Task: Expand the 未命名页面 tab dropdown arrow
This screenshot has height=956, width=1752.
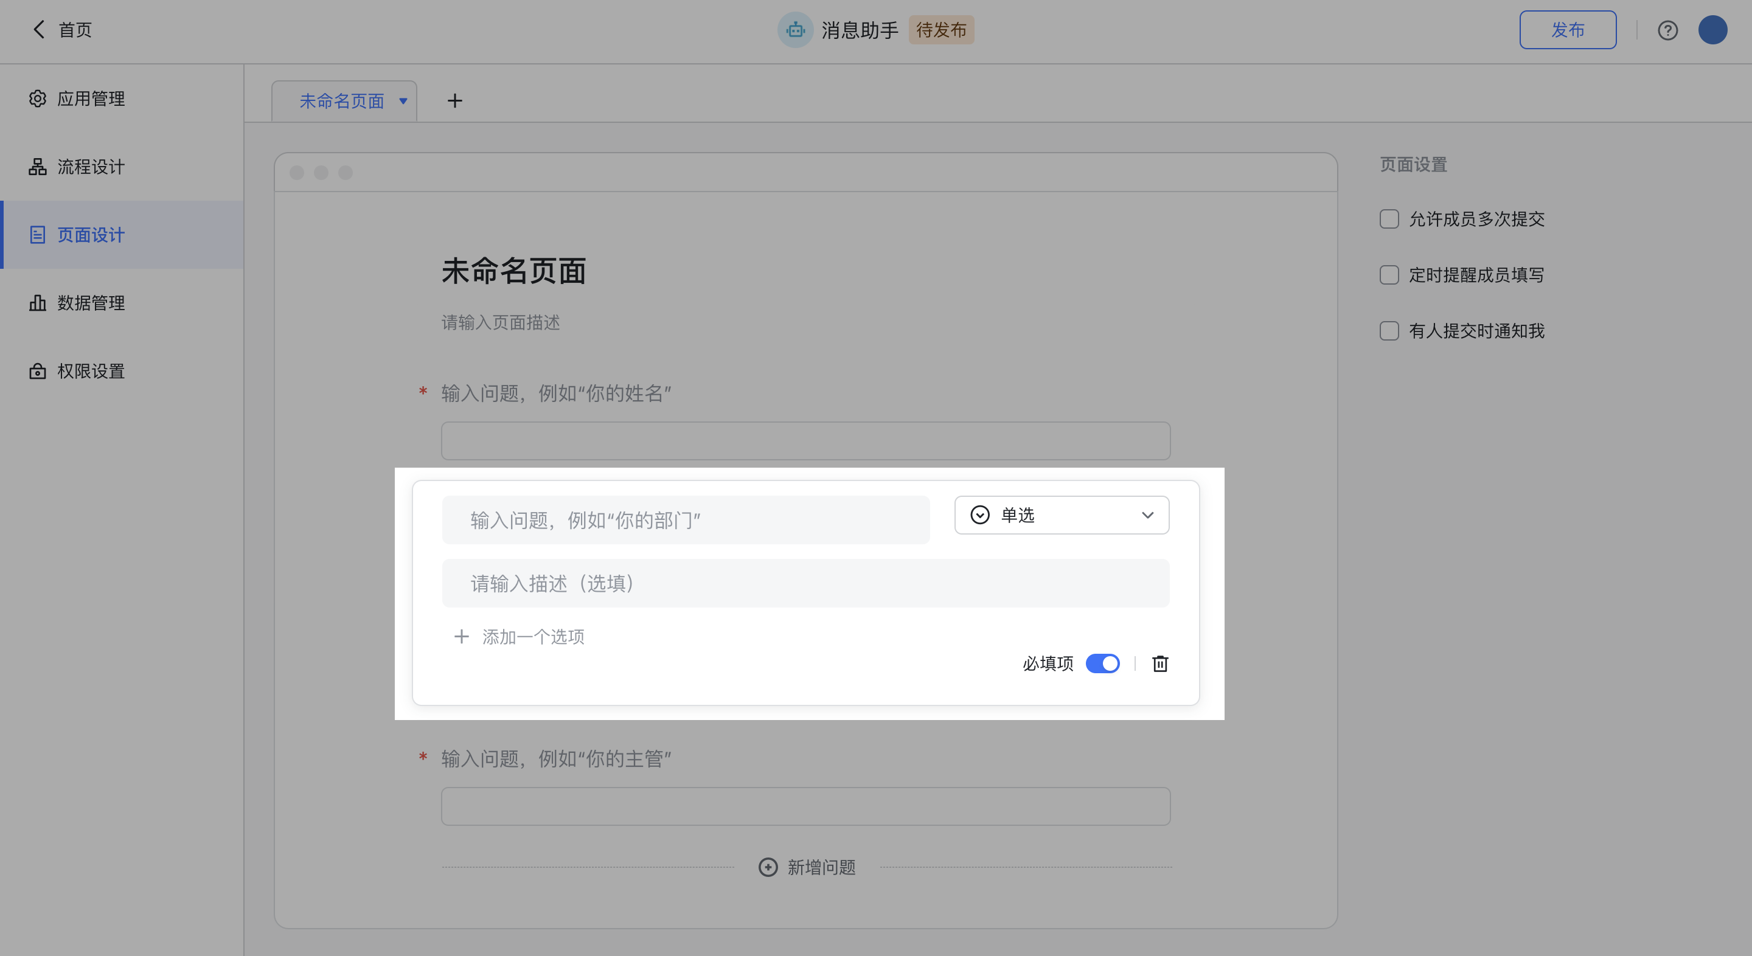Action: point(403,102)
